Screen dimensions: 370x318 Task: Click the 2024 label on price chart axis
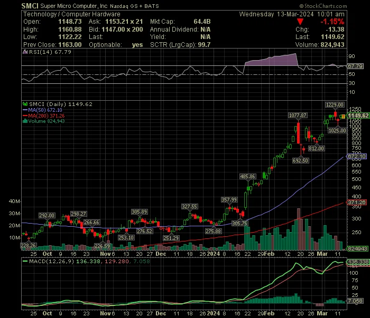click(214, 254)
